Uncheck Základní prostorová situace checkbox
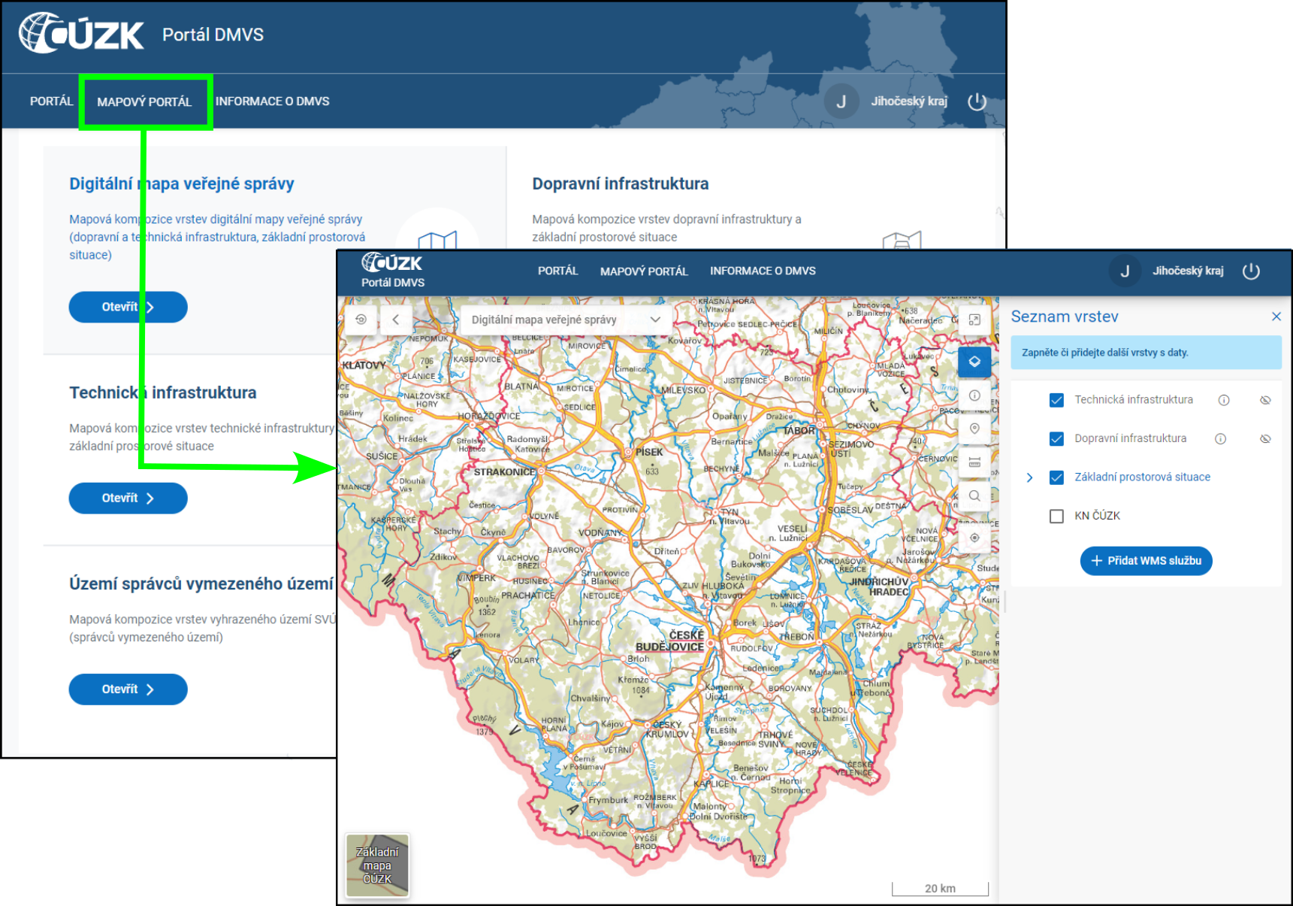Image resolution: width=1293 pixels, height=906 pixels. point(1056,477)
